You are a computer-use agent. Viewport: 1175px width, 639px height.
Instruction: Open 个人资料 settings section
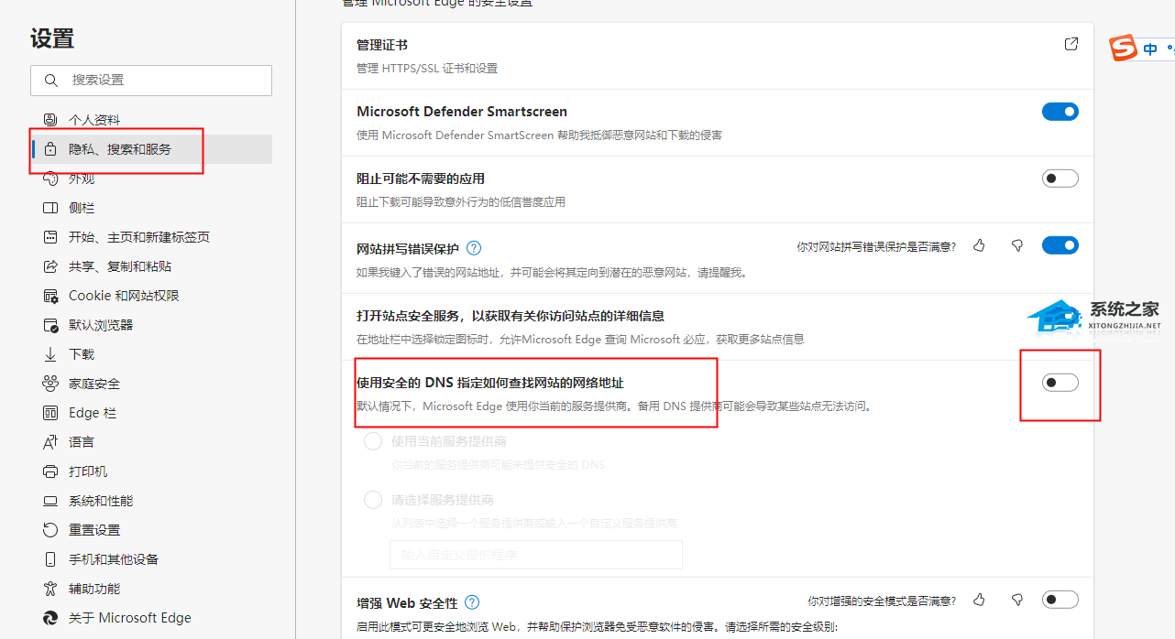click(93, 120)
